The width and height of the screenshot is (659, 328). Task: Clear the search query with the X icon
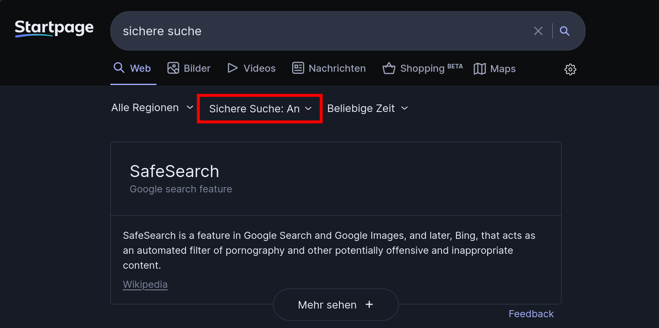coord(538,31)
